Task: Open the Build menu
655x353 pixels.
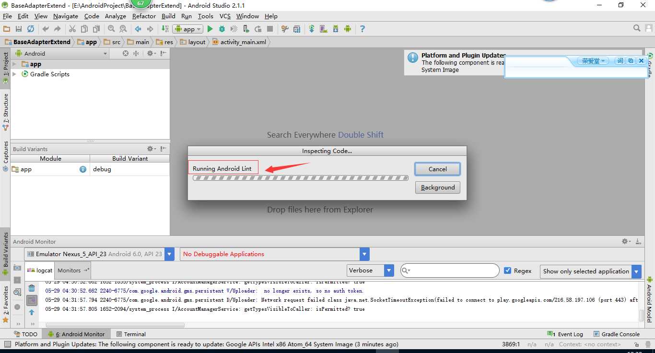Action: coord(168,16)
